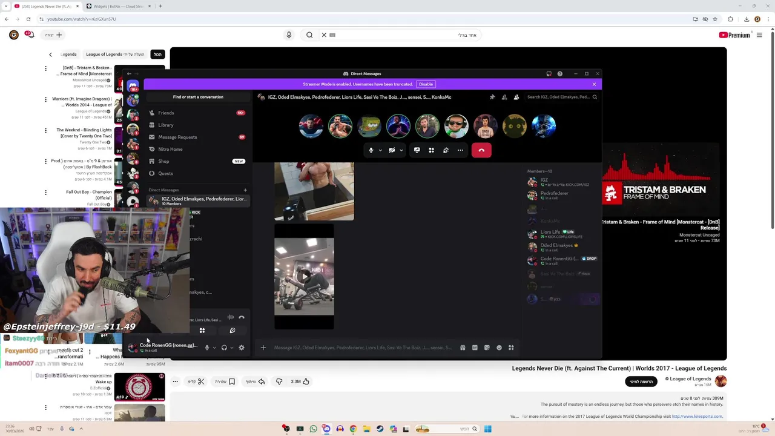
Task: Open the shirtless photo attachment in chat
Action: [314, 191]
